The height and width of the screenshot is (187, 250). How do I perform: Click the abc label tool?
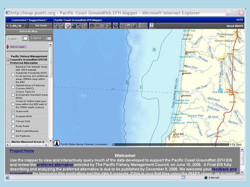[128, 26]
